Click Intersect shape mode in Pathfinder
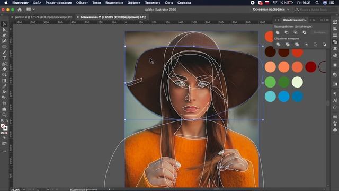 296,32
